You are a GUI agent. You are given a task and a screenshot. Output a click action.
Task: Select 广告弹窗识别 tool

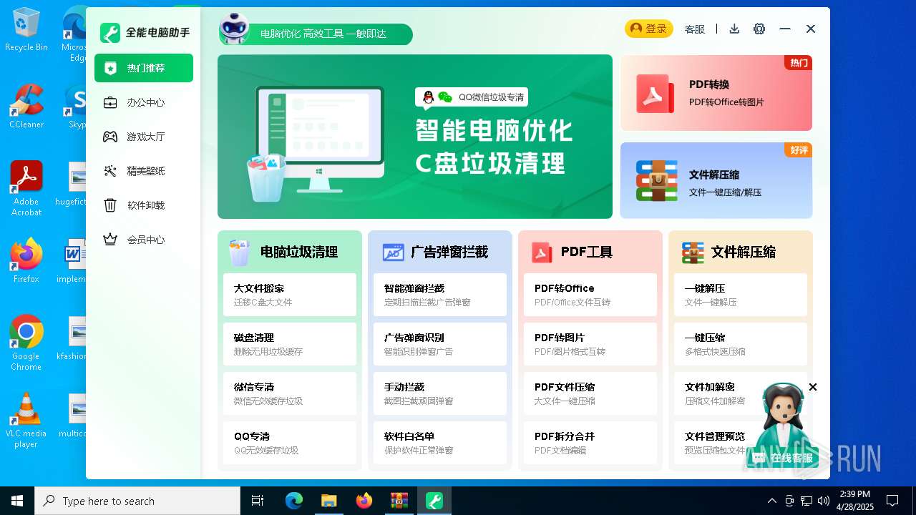coord(440,344)
